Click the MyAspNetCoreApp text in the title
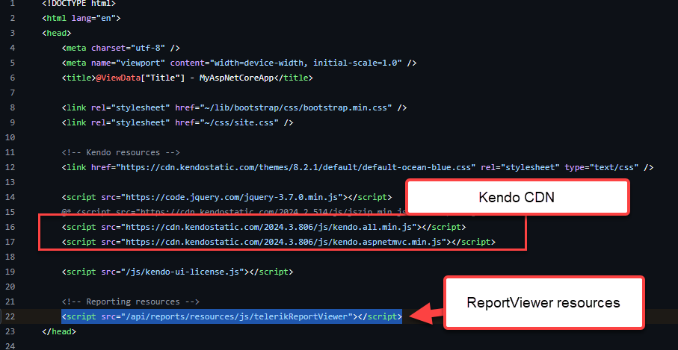 pos(237,78)
